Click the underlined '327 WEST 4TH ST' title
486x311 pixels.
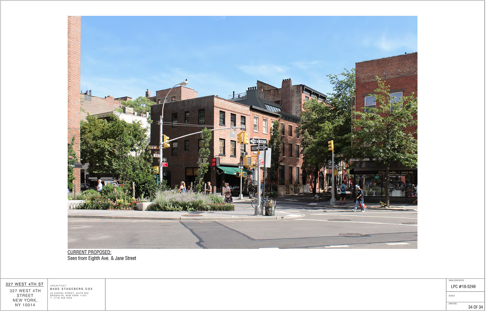coord(24,284)
